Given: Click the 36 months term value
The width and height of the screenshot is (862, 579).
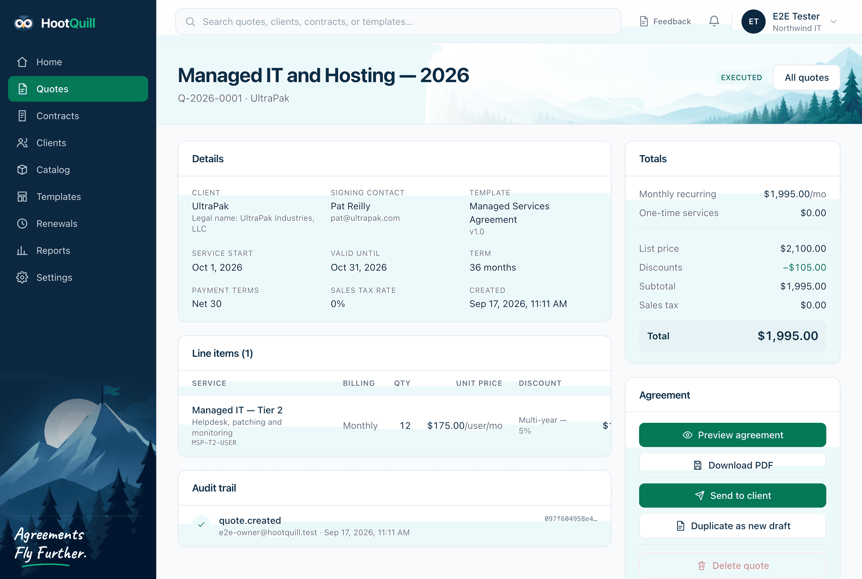Looking at the screenshot, I should [x=493, y=267].
